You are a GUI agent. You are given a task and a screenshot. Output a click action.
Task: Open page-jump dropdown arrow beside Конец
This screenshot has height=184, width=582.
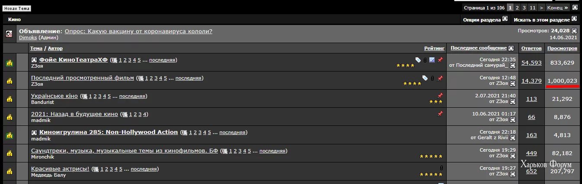pyautogui.click(x=575, y=8)
